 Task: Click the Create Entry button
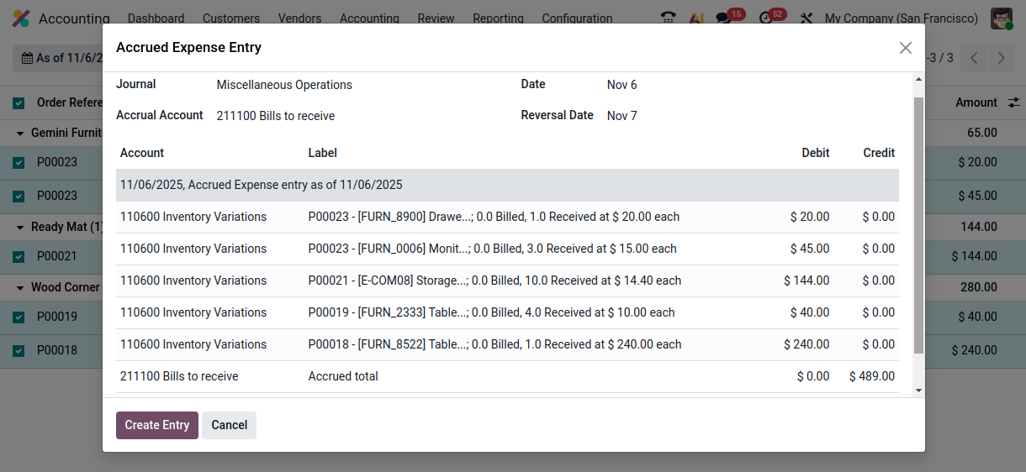point(157,425)
